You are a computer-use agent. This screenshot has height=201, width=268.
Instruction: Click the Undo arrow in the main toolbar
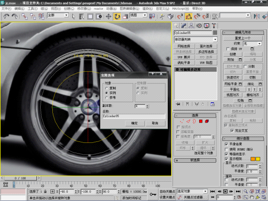click(6, 16)
